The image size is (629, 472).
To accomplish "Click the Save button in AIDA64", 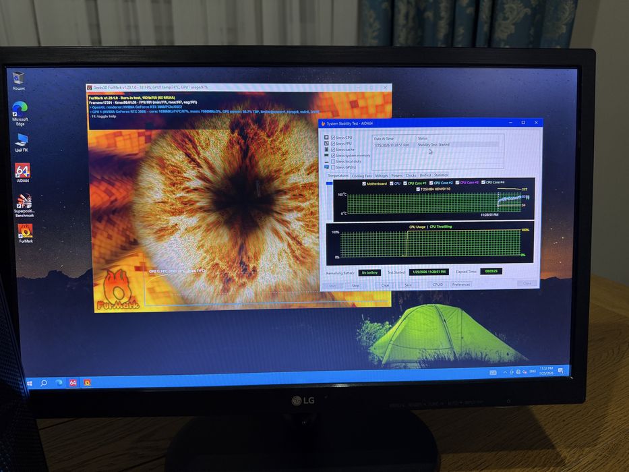I will coord(408,285).
